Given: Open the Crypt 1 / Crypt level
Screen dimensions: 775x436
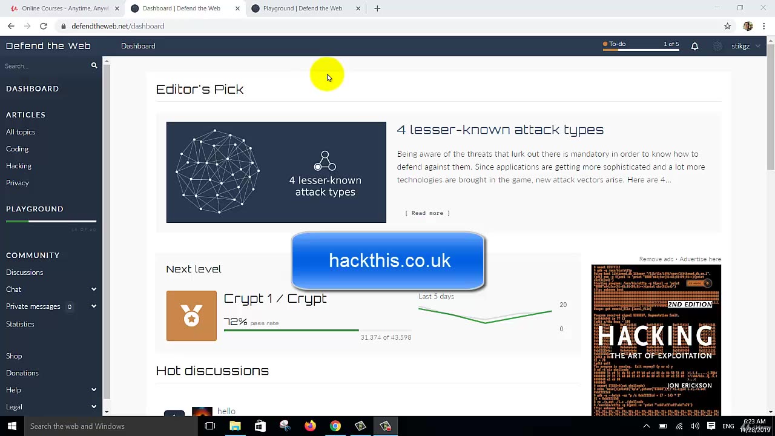Looking at the screenshot, I should tap(275, 299).
